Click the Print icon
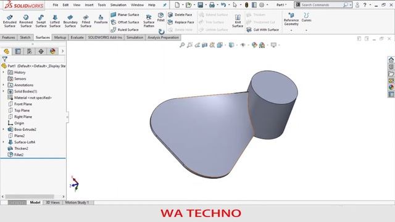Viewport: 395px width, 222px height. coord(212,5)
